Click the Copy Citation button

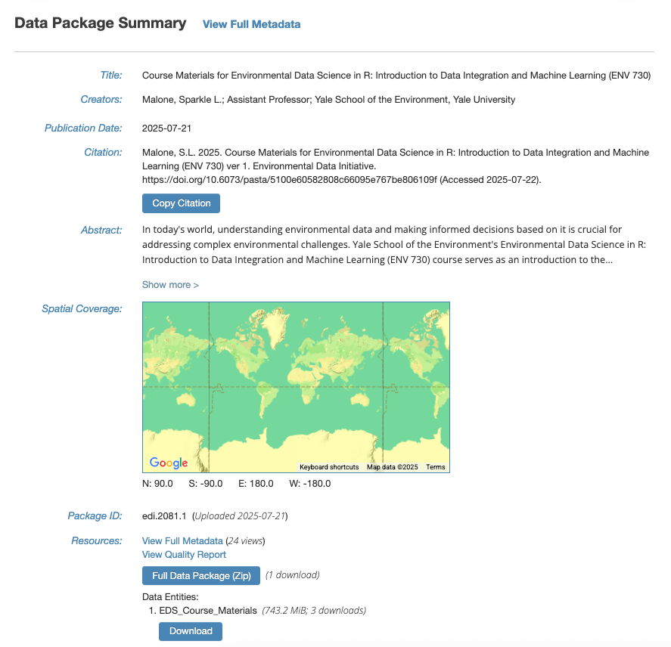tap(181, 203)
